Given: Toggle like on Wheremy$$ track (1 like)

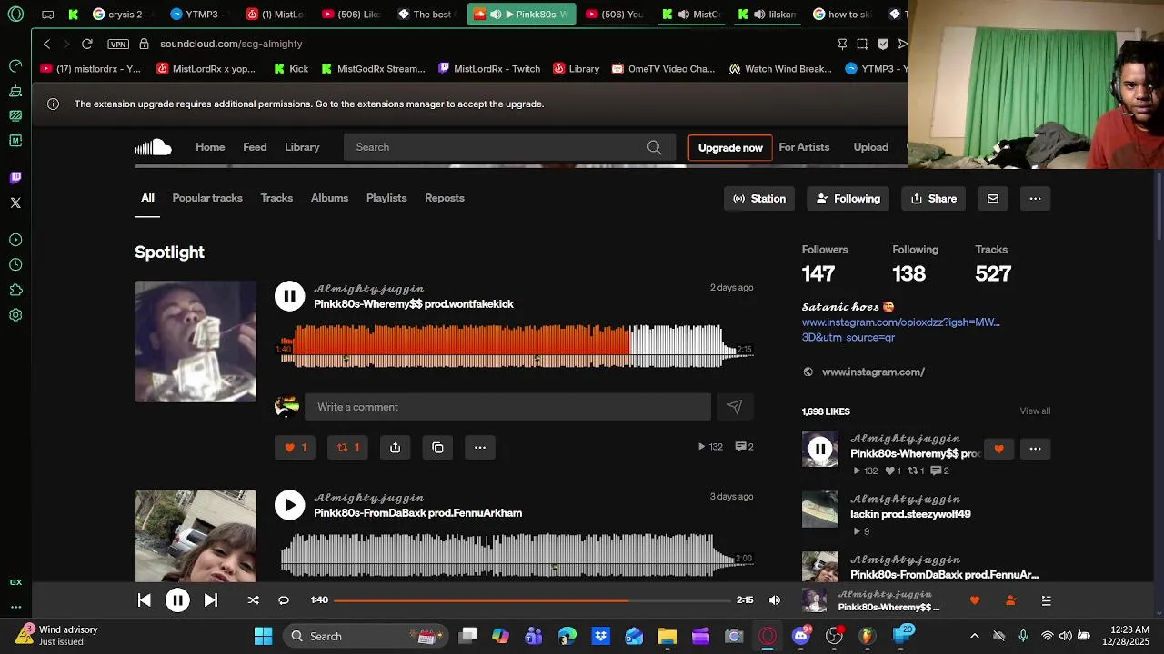Looking at the screenshot, I should coord(295,447).
